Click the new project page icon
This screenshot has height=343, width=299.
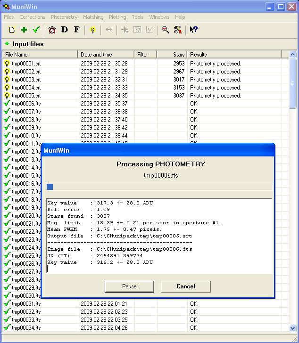tap(12, 30)
